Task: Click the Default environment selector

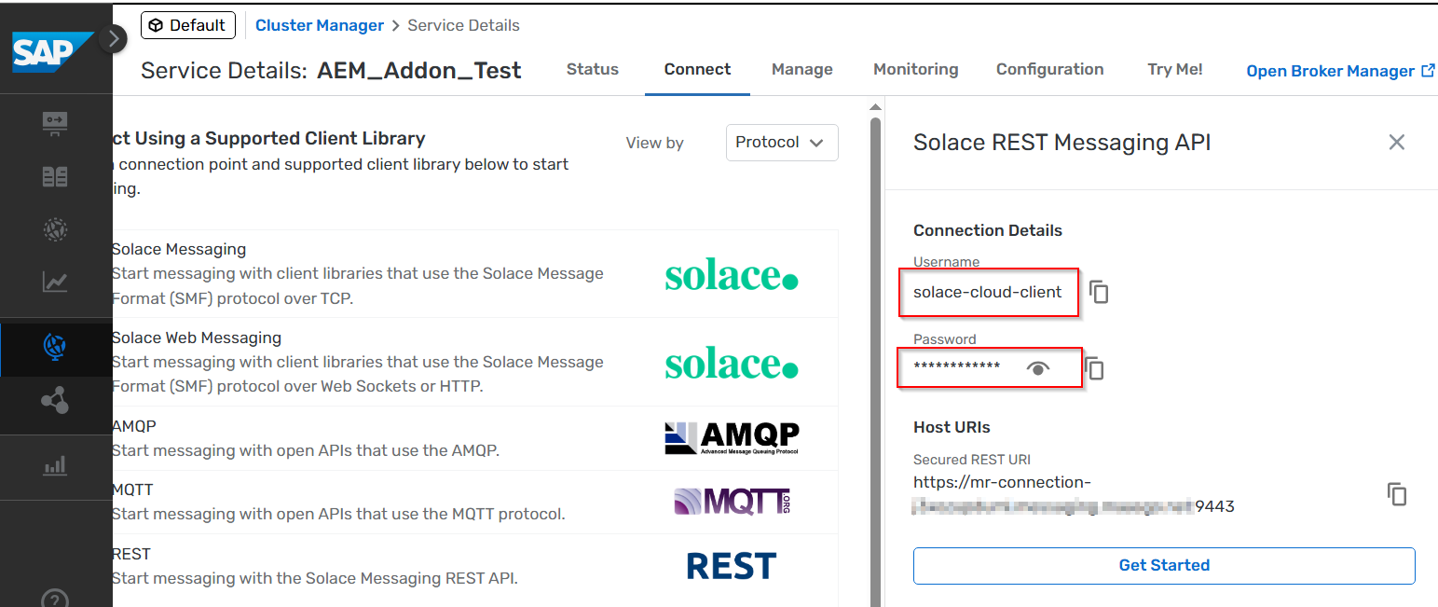Action: coord(188,25)
